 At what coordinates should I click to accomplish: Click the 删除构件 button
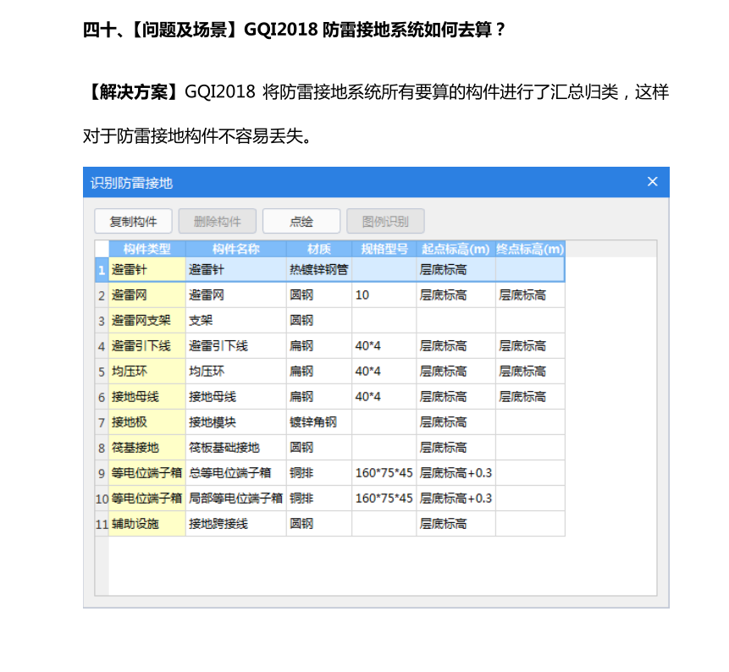click(x=217, y=221)
